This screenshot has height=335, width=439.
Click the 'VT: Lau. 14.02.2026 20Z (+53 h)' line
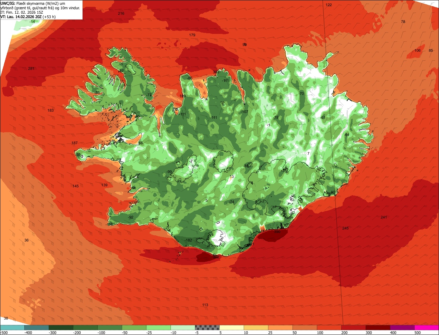[28, 16]
